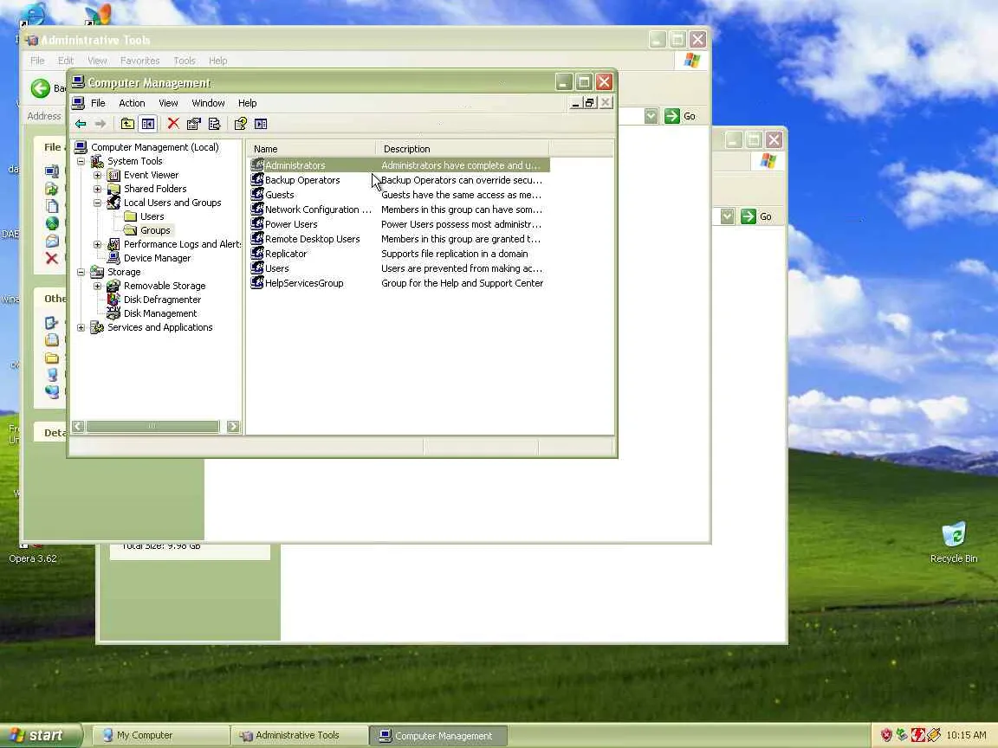Open the Help menu in Computer Management
998x748 pixels.
pyautogui.click(x=247, y=103)
